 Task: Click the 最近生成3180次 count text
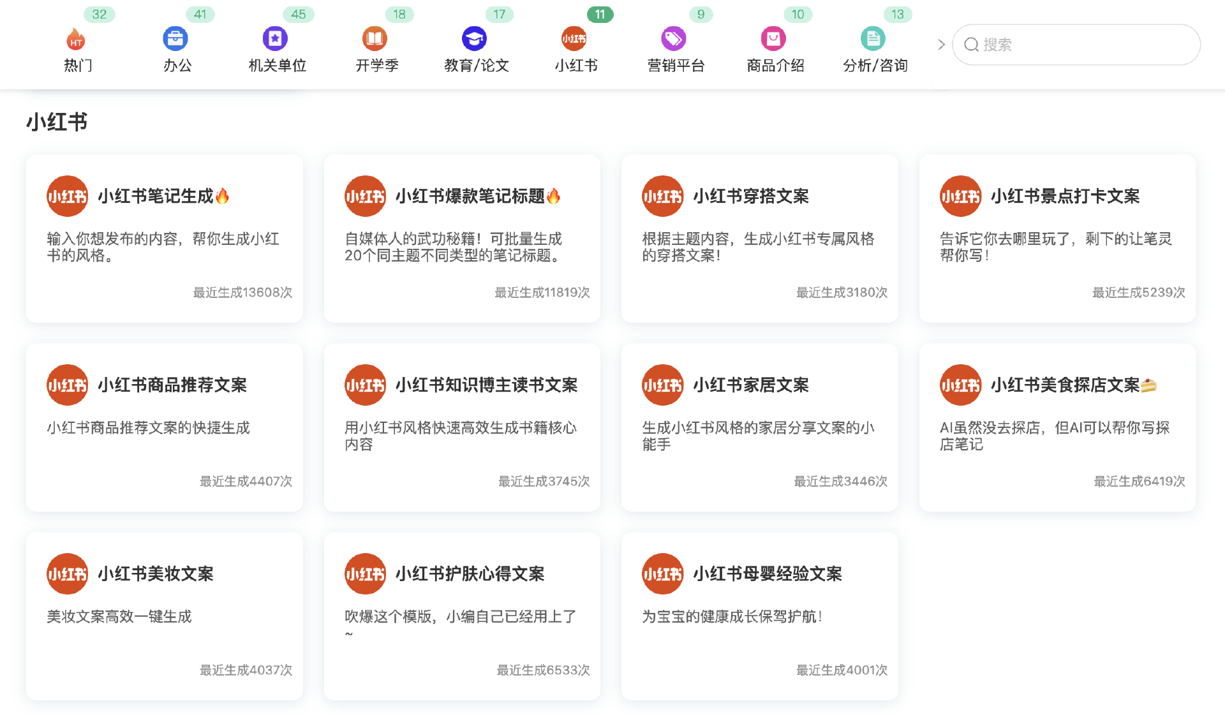pos(842,292)
